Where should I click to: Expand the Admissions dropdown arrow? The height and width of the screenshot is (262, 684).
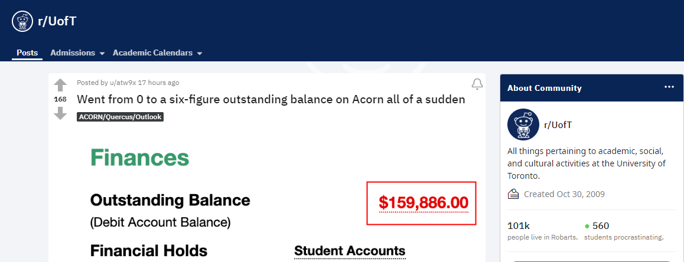(102, 54)
